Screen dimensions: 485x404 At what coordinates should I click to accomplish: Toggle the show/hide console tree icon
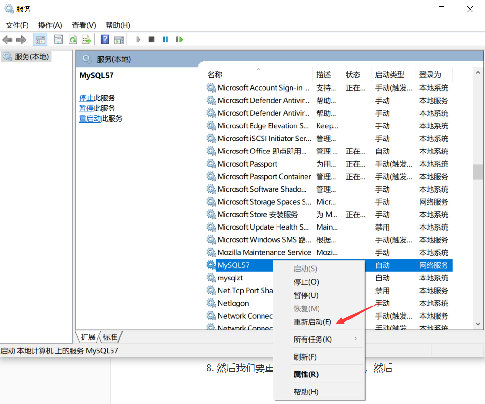40,40
